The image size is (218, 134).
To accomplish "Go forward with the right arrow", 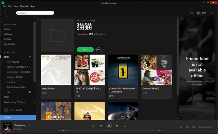I will tap(11, 13).
